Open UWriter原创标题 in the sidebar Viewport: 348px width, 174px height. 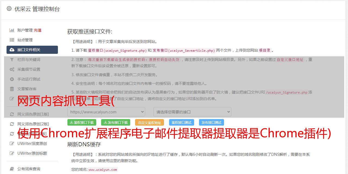pyautogui.click(x=32, y=153)
